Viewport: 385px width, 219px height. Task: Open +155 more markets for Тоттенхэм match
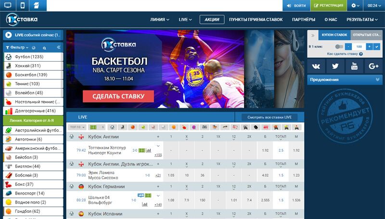[158, 155]
